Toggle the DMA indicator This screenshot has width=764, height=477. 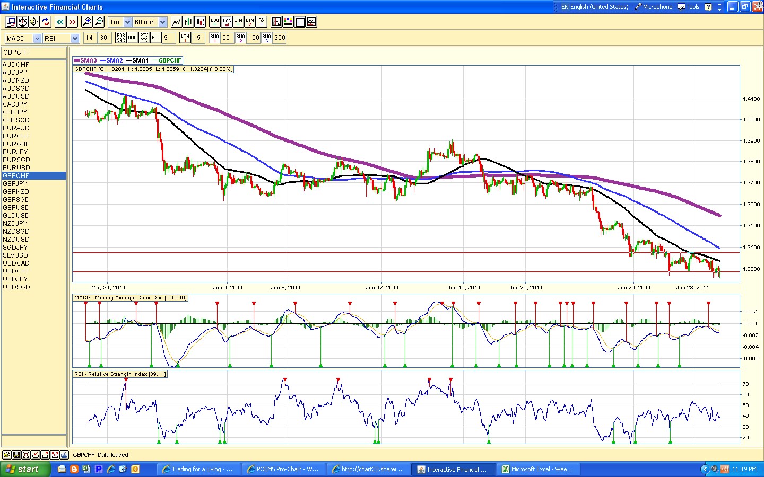pos(133,38)
